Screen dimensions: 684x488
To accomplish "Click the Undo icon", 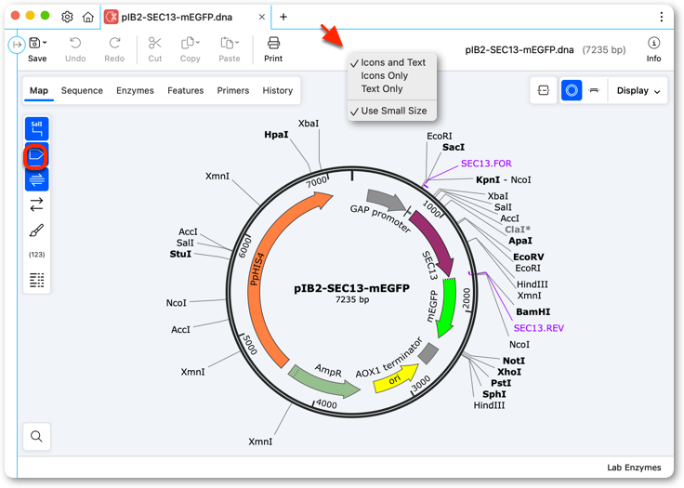I will tap(75, 43).
